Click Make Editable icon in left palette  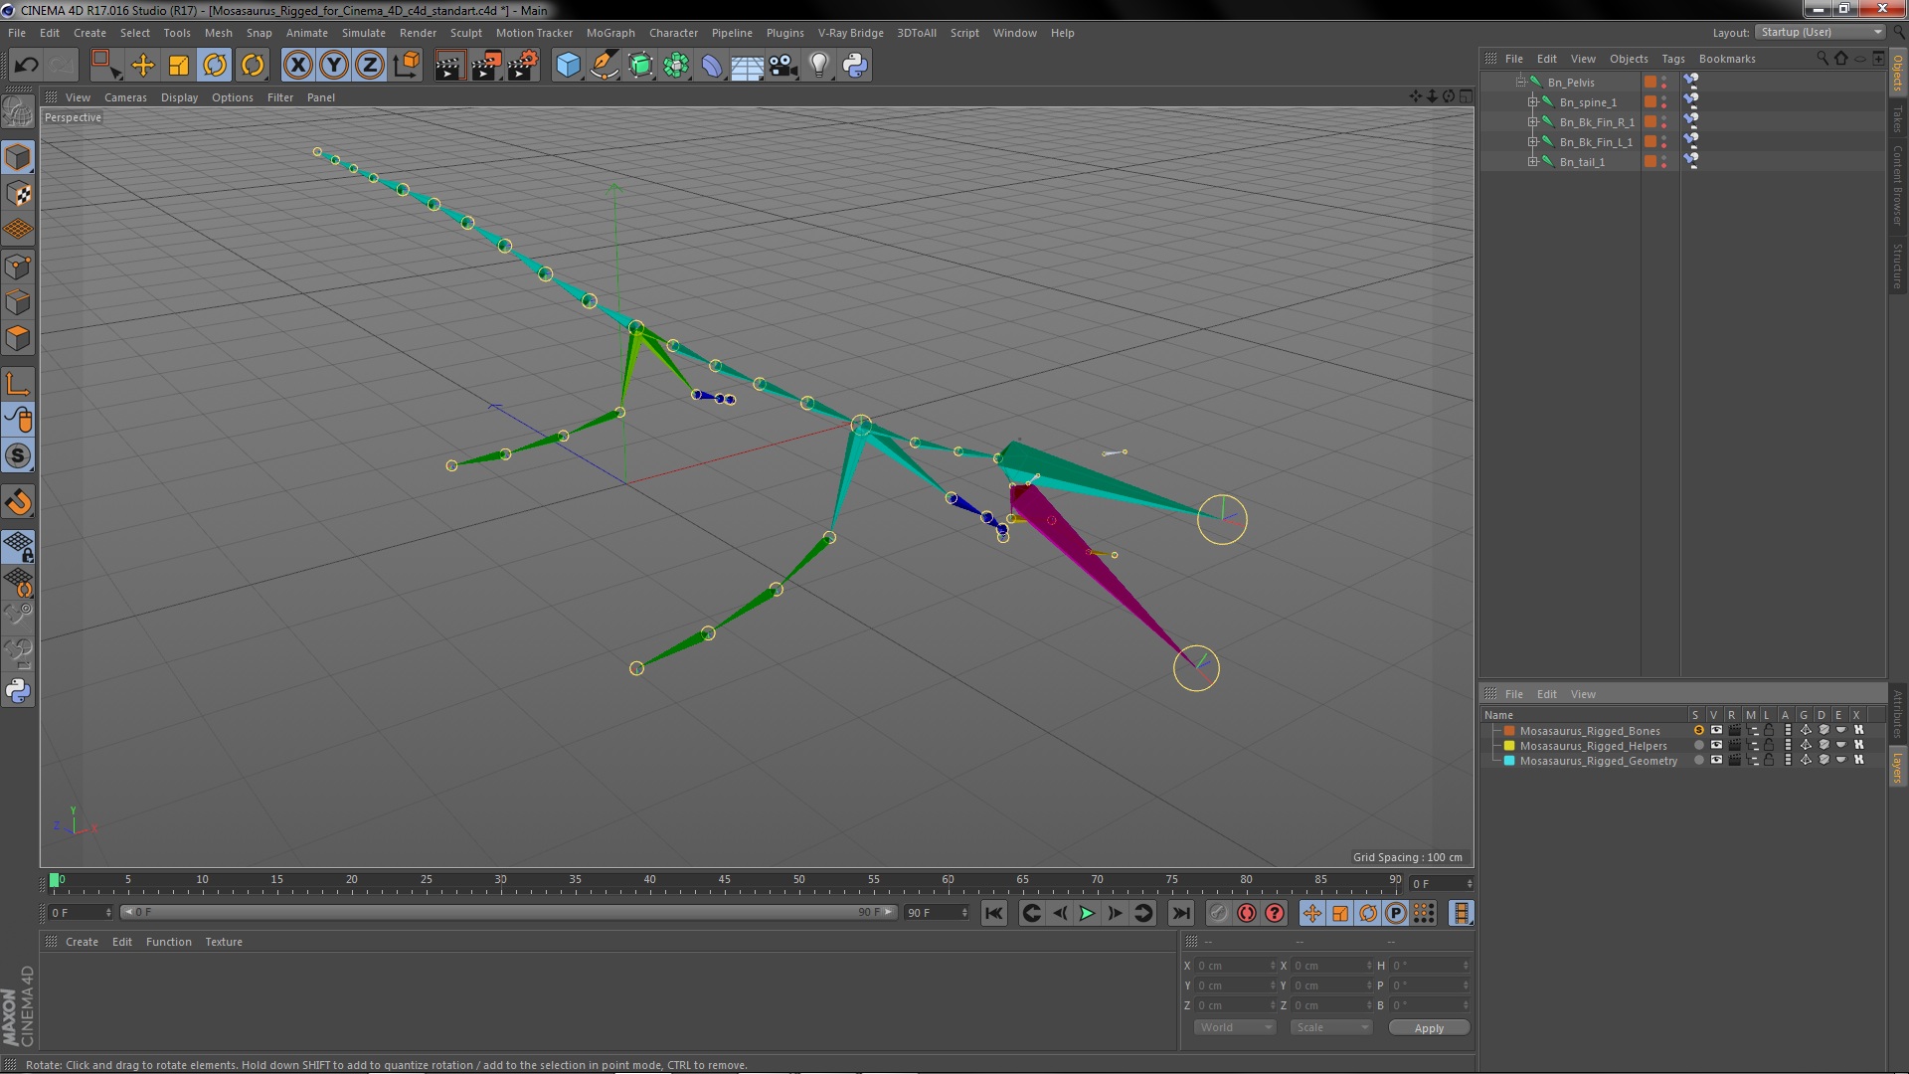point(18,112)
